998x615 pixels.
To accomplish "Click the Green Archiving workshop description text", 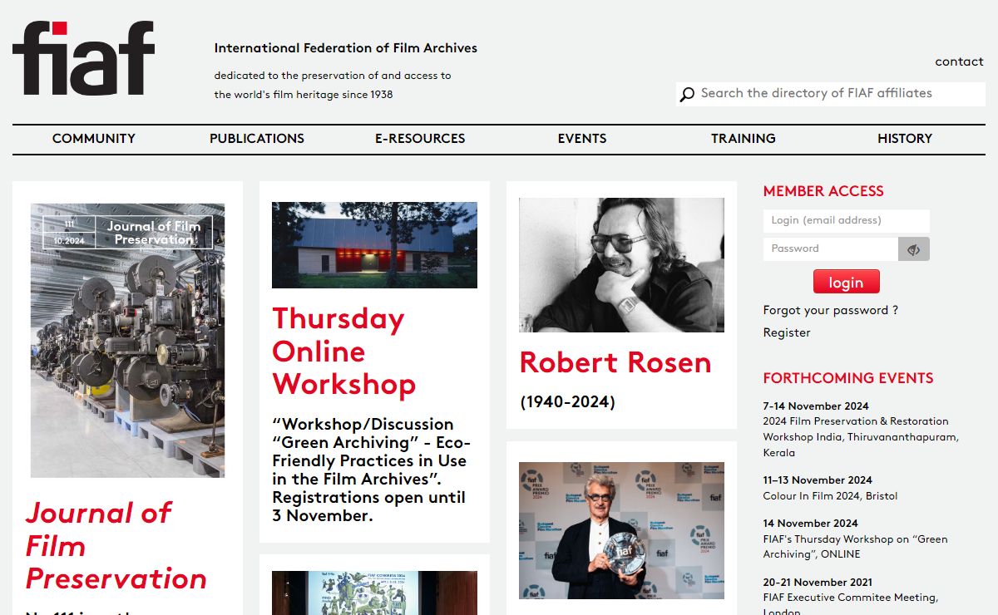I will (x=370, y=470).
